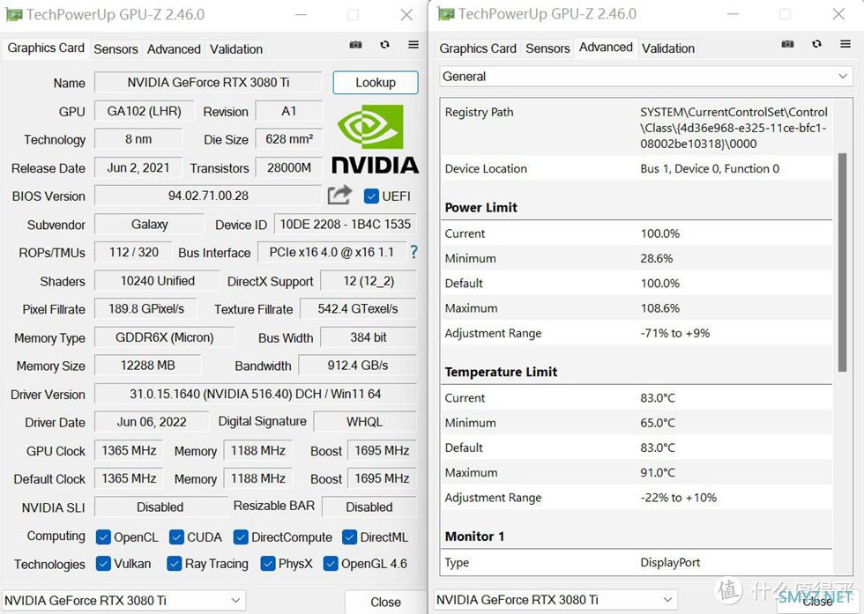Click the refresh icon in left window

pos(384,45)
